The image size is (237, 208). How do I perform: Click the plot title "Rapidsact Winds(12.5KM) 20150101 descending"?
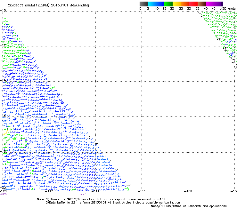click(48, 5)
